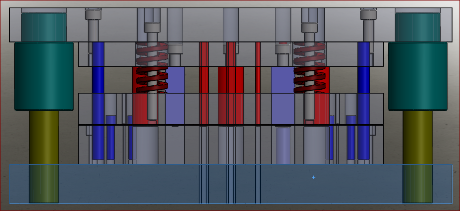Click the far-left cap screw in top plate
Screen dimensions: 460x211
point(94,15)
